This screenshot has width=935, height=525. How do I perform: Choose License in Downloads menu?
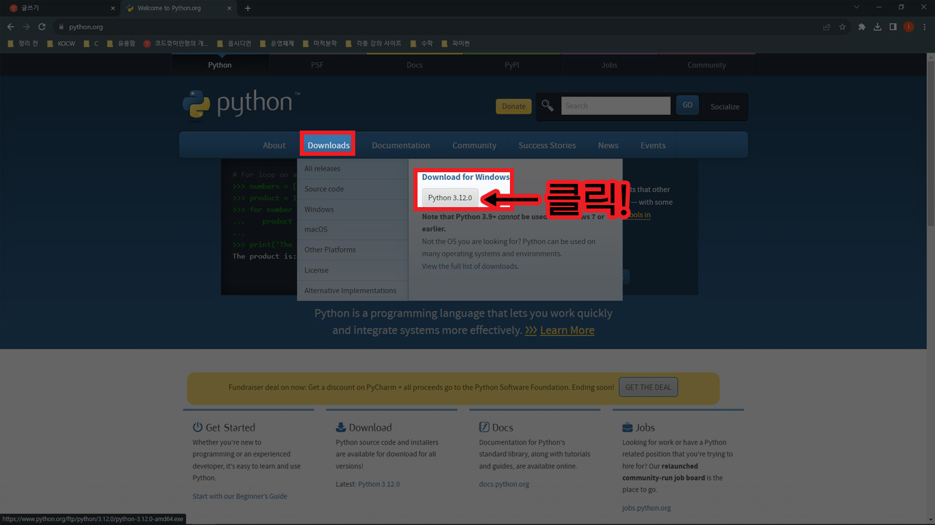(x=353, y=270)
